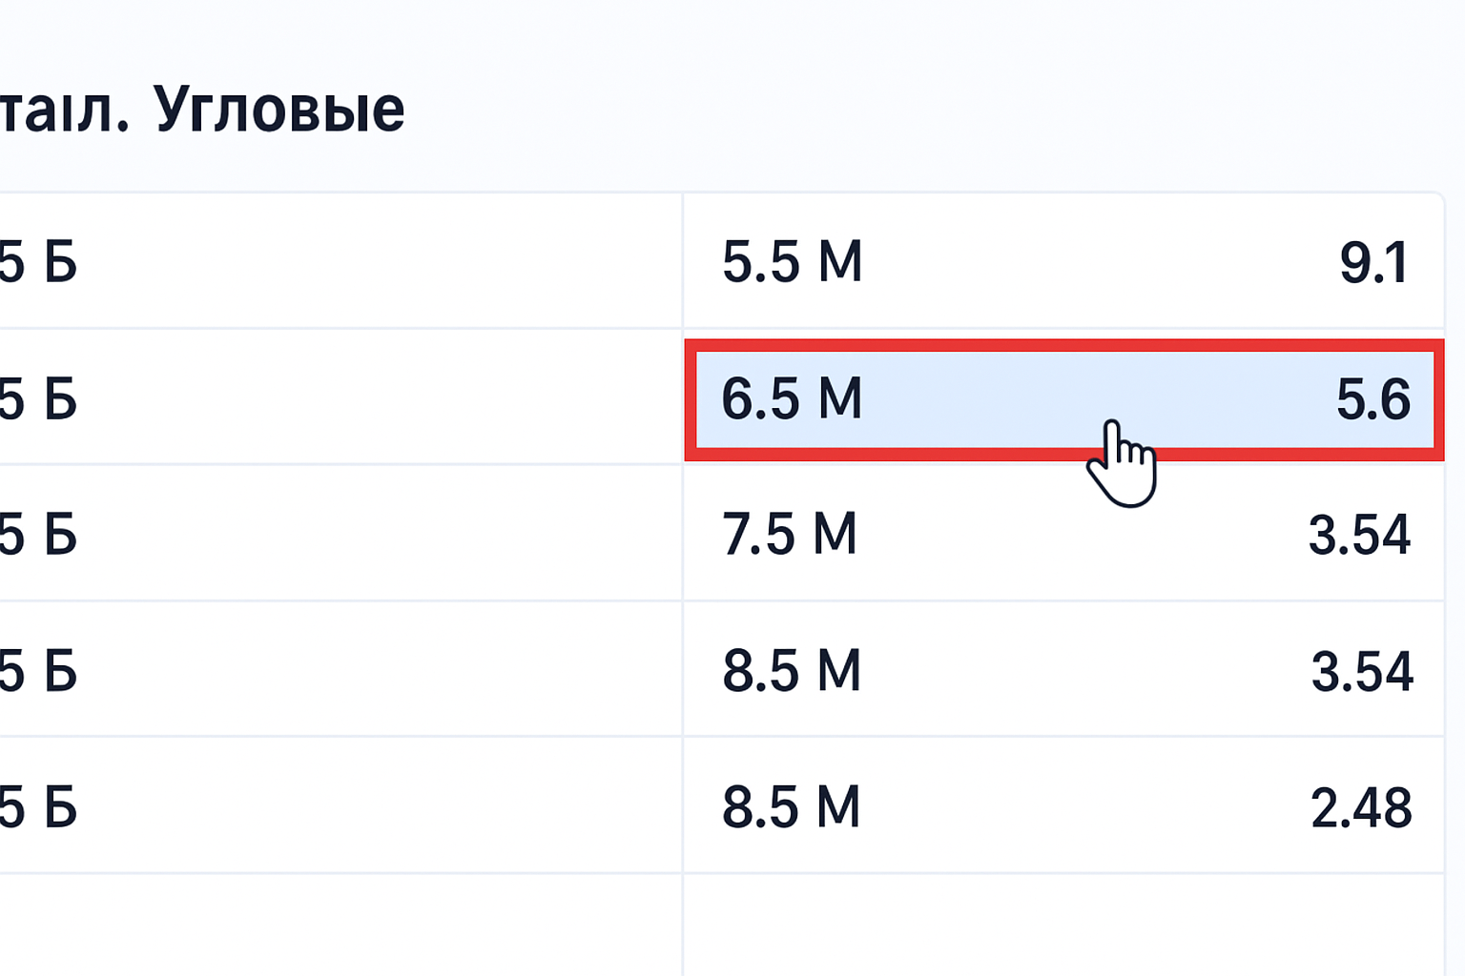Click the 3.54 coefficient next to 7.5 М

1359,535
